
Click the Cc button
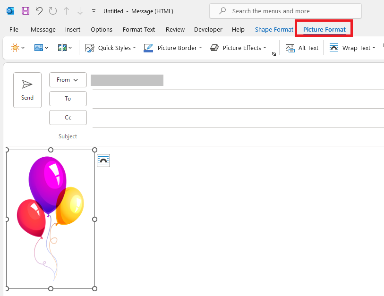(68, 118)
